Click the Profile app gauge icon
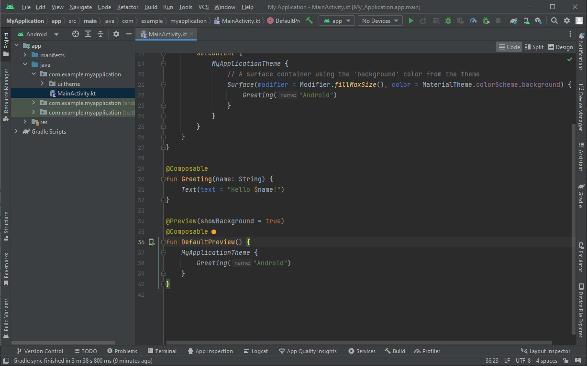Screen dimensions: 587x366 click(x=473, y=21)
